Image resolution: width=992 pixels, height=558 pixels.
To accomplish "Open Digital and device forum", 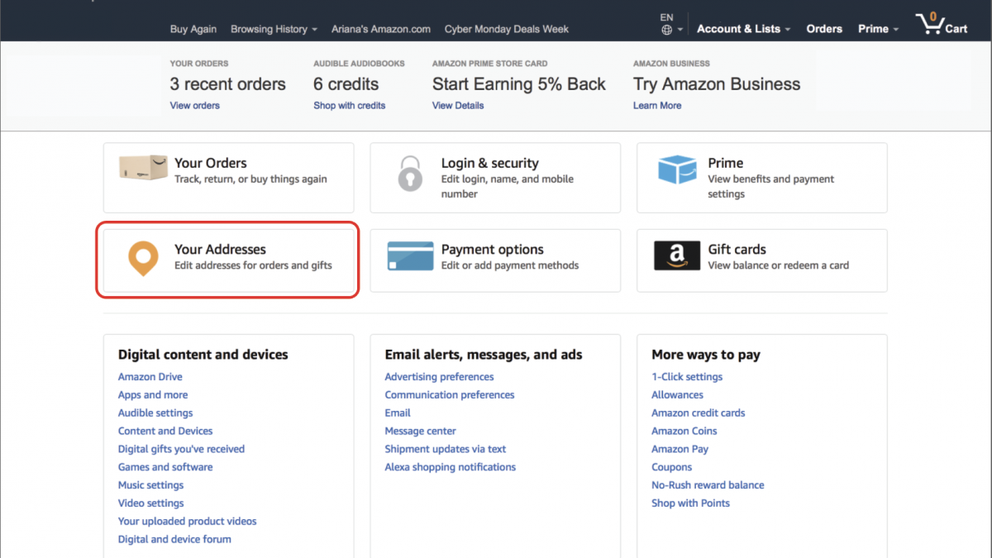I will (x=175, y=541).
